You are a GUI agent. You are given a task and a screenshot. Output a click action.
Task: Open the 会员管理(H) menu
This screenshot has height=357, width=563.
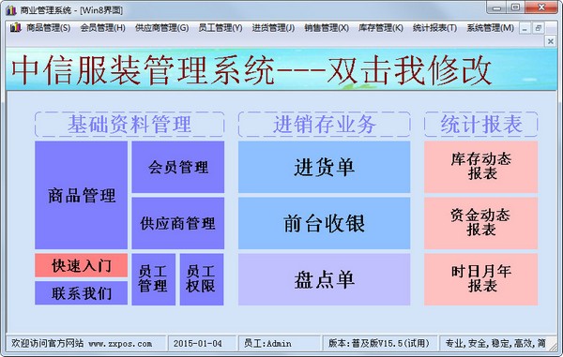pos(102,28)
